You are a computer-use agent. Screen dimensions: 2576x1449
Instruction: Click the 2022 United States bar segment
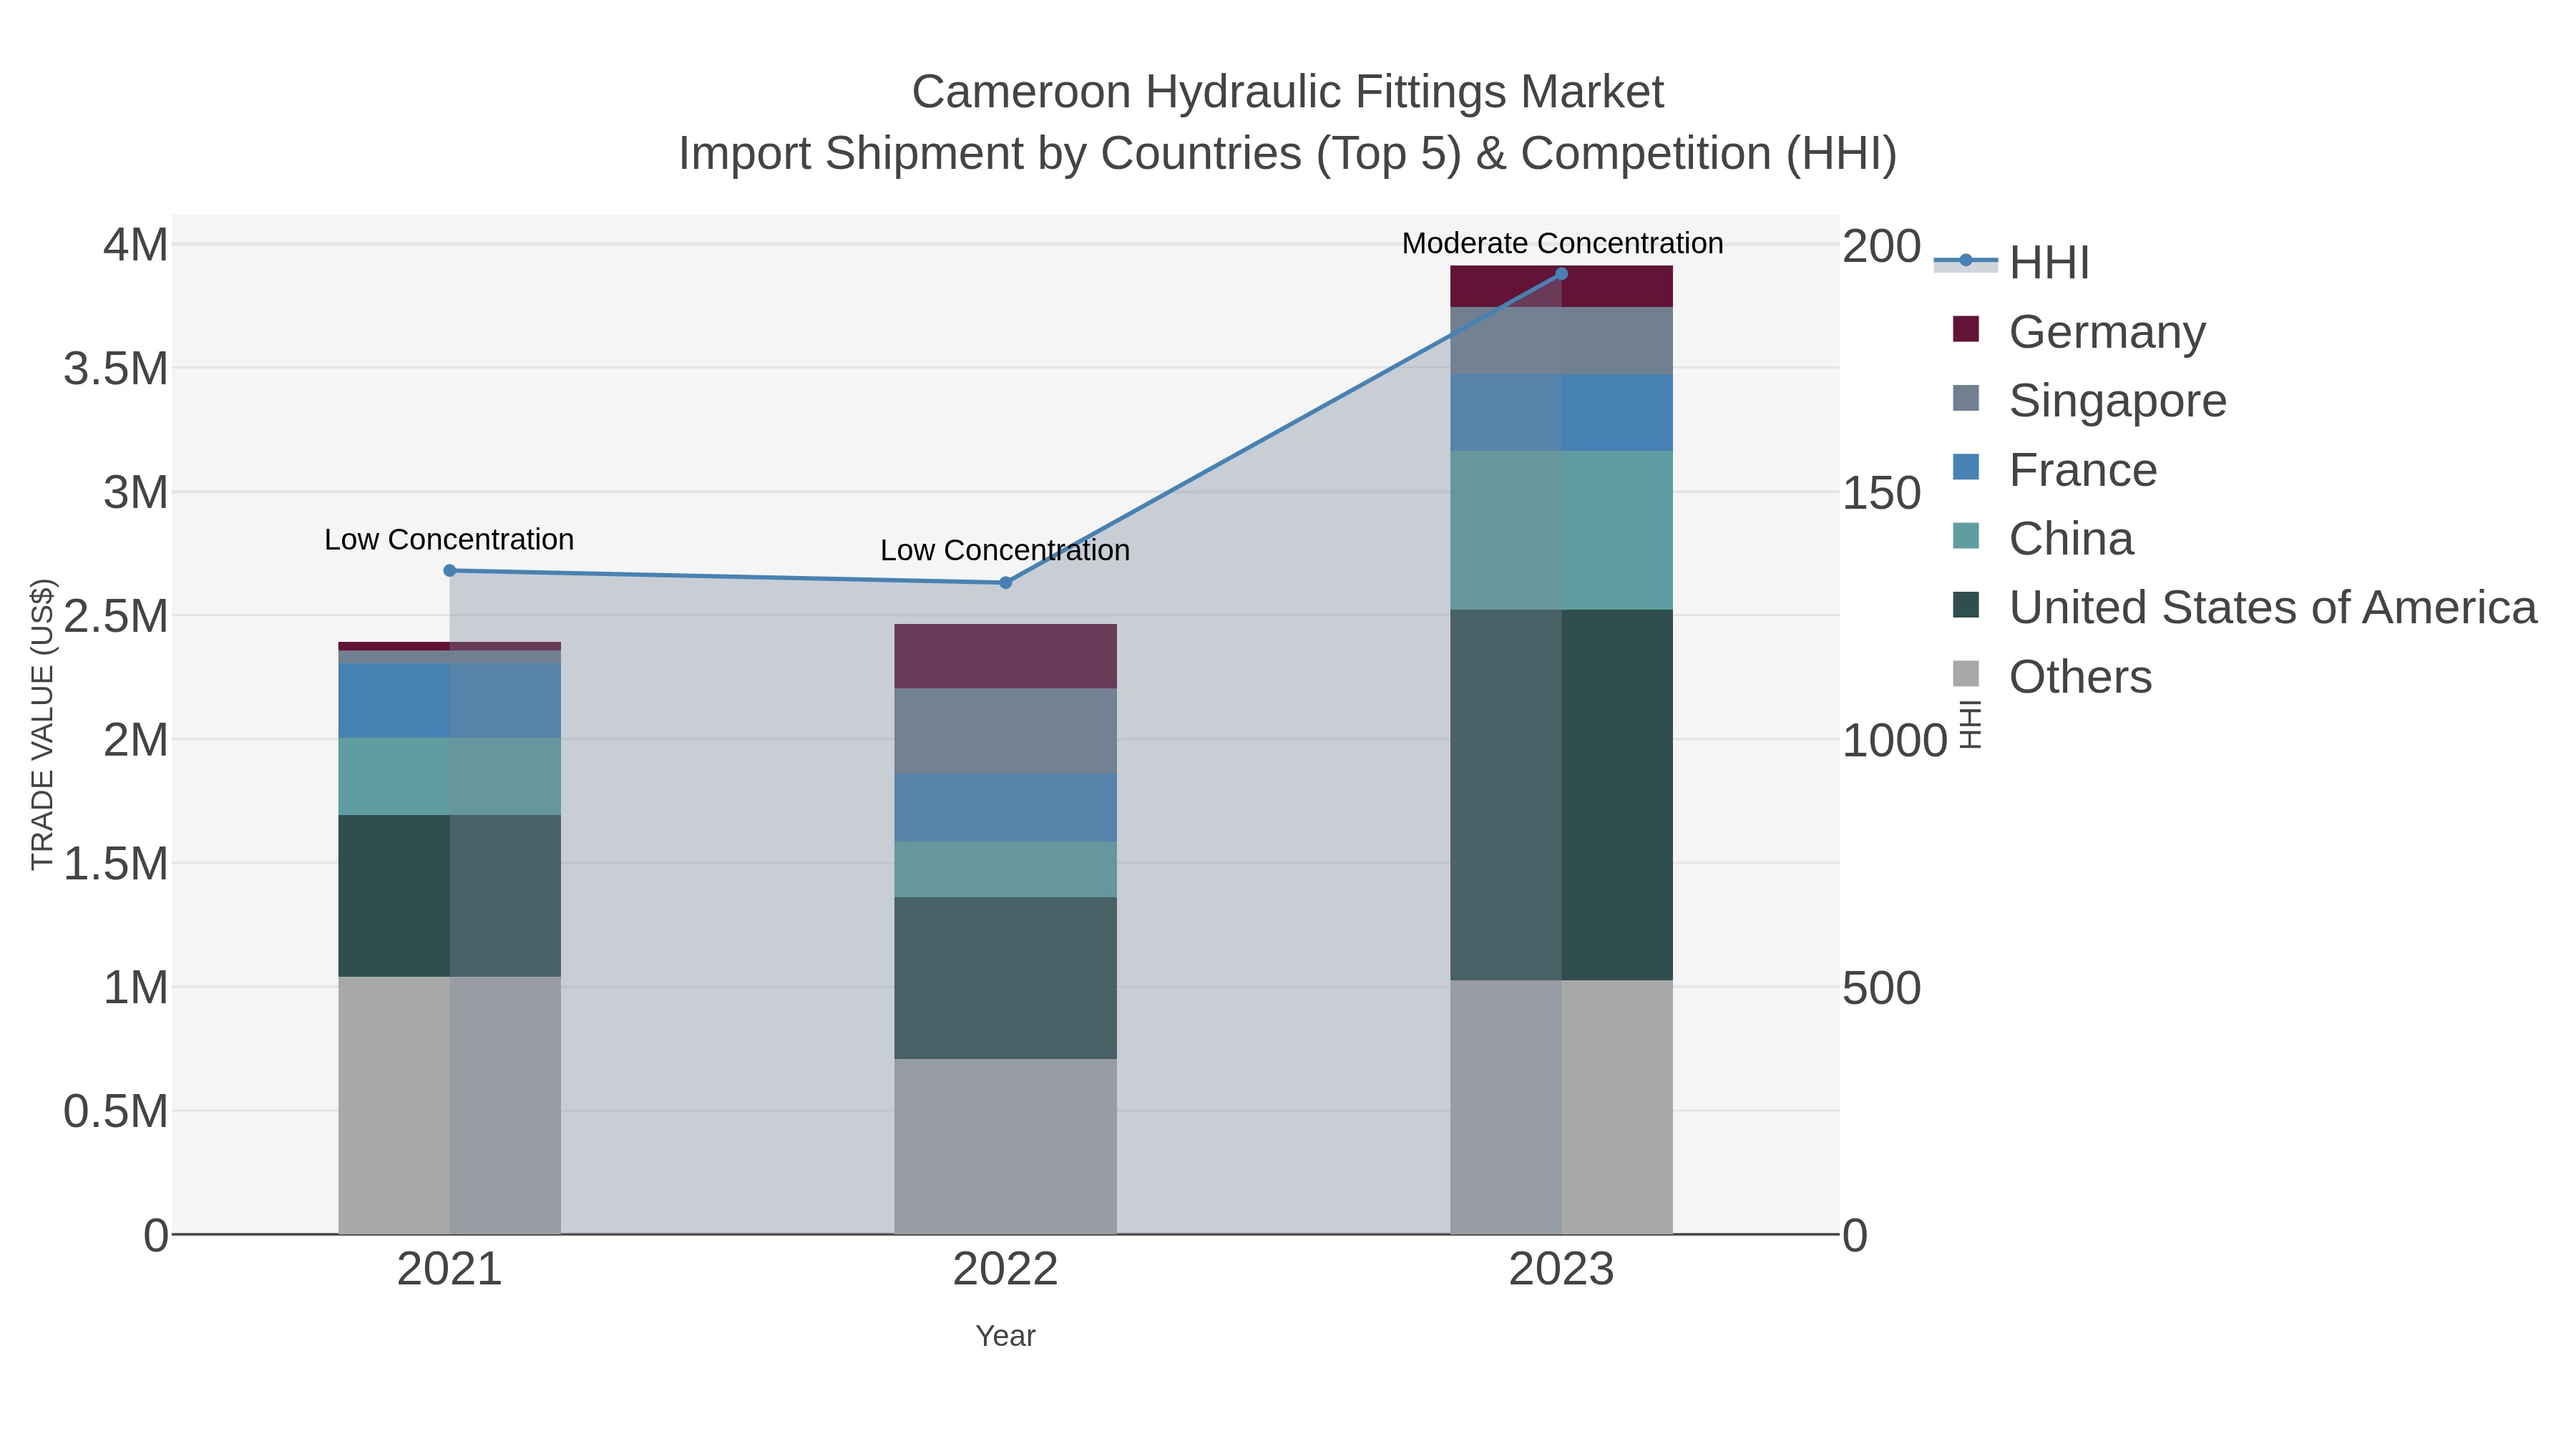tap(1006, 978)
